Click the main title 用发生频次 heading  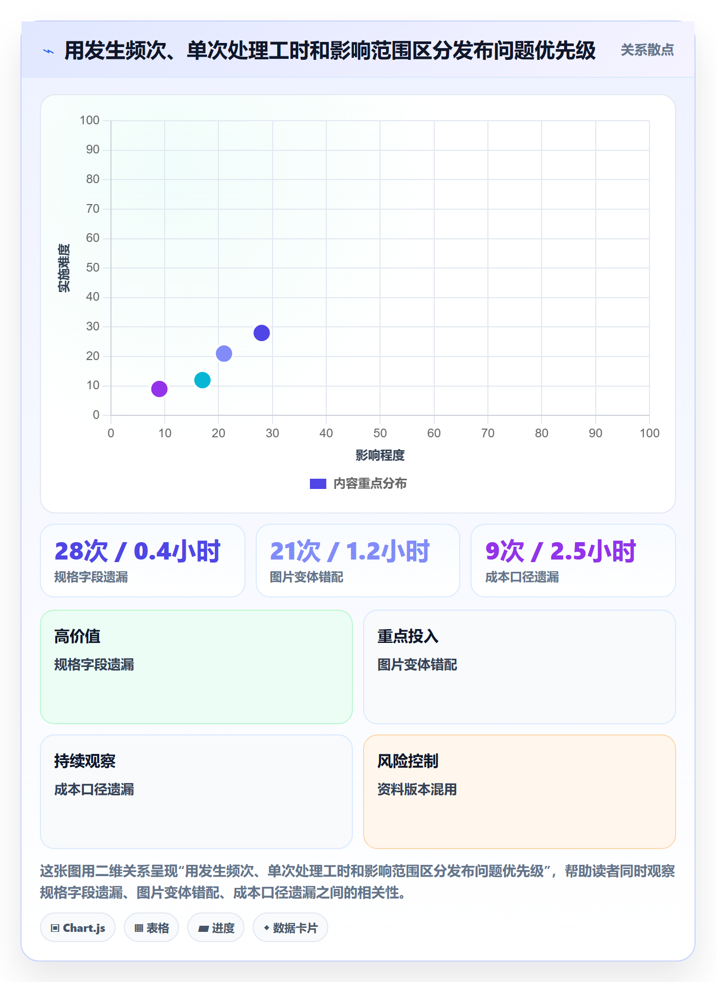coord(330,51)
